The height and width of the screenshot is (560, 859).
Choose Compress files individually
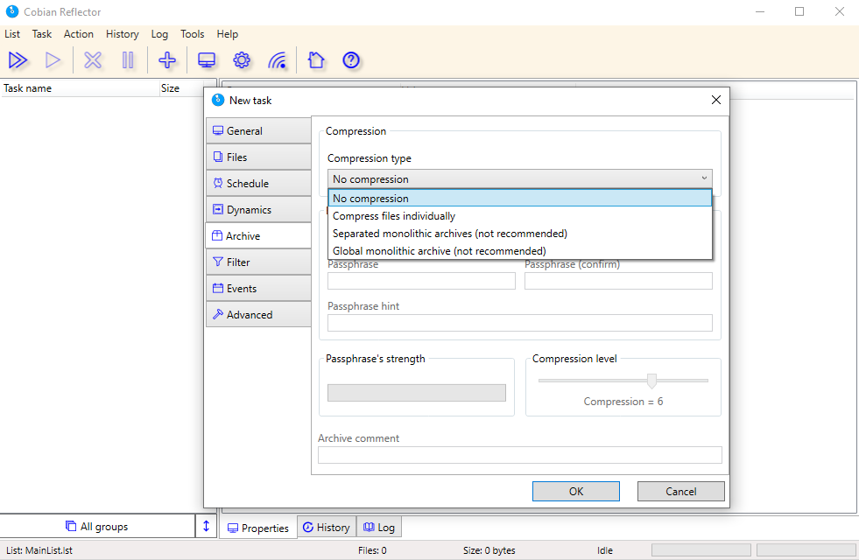tap(520, 215)
